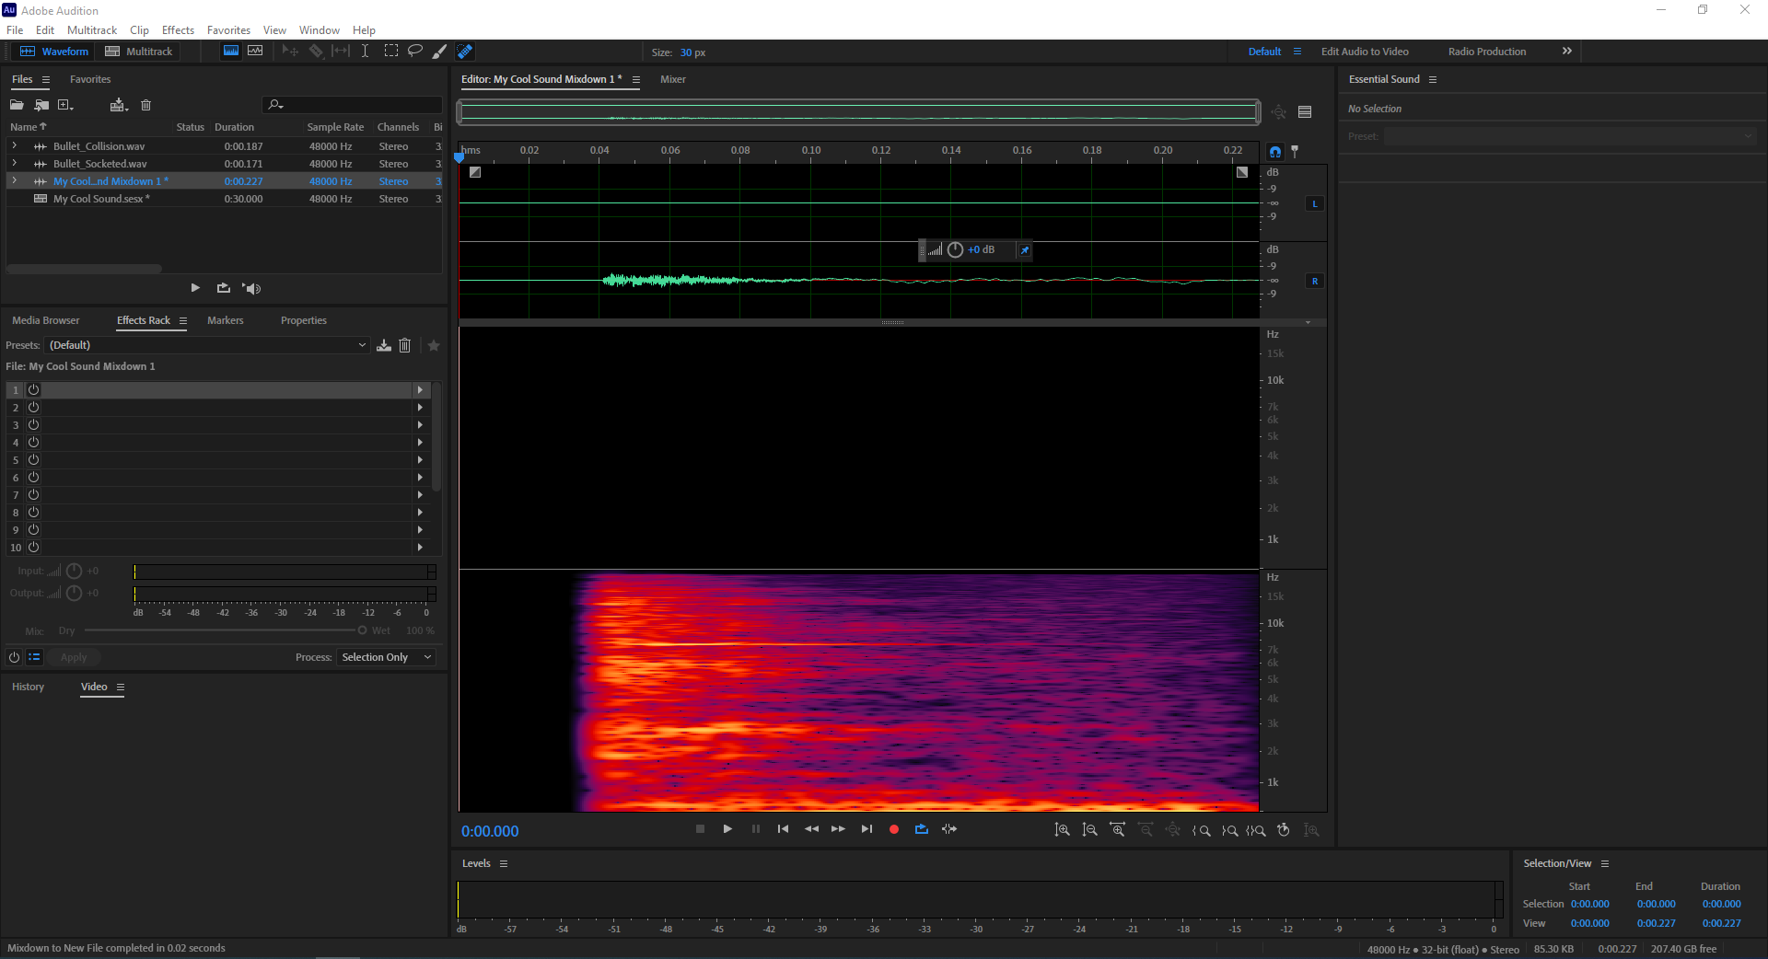Toggle right channel R enable button
The width and height of the screenshot is (1768, 959).
[x=1315, y=281]
